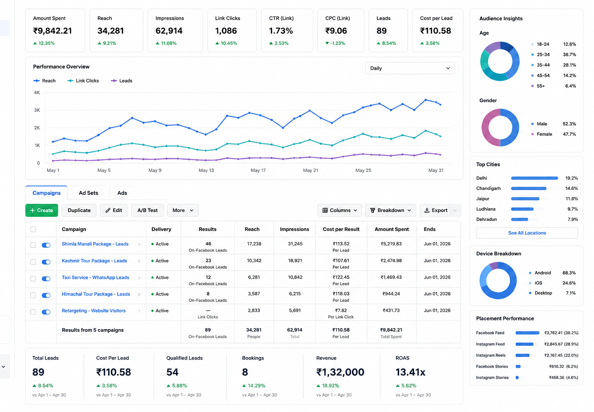This screenshot has height=412, width=594.
Task: Expand the Breakdown dropdown
Action: pyautogui.click(x=390, y=210)
